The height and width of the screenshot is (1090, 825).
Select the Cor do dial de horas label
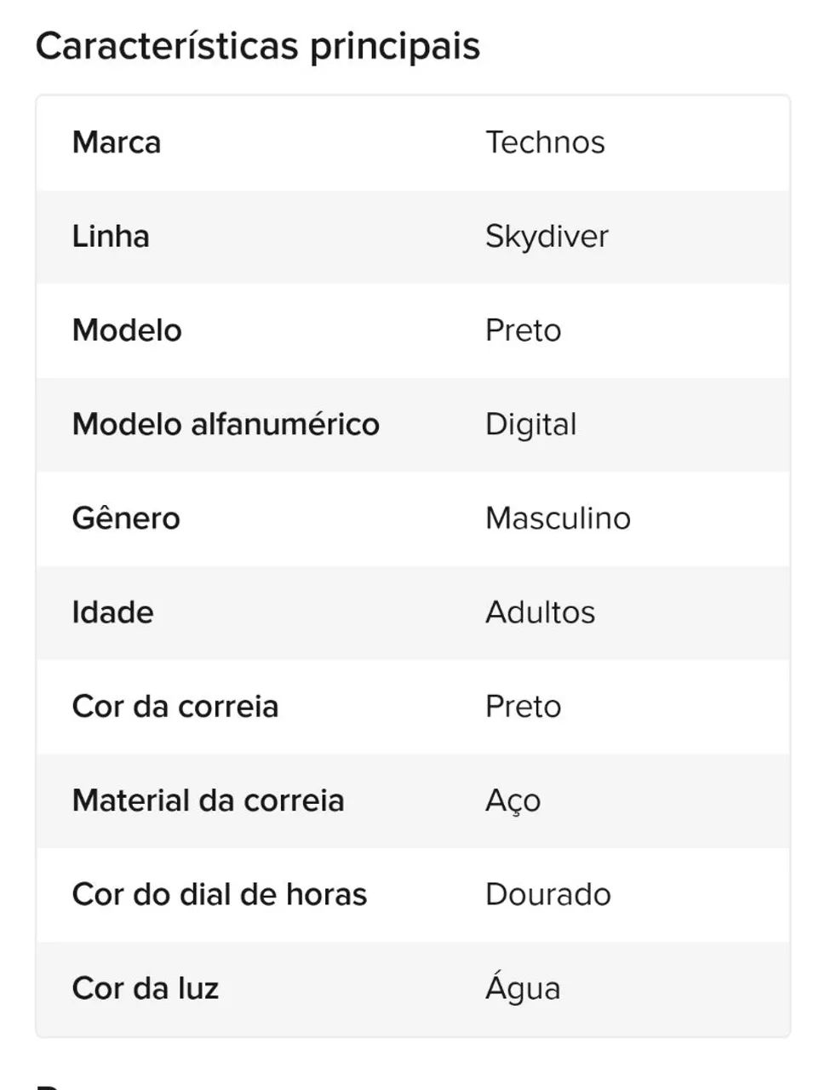220,895
